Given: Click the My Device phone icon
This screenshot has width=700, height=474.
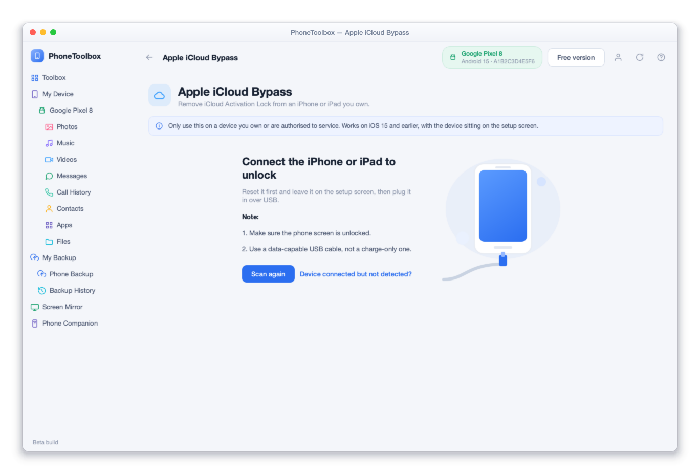Looking at the screenshot, I should pyautogui.click(x=35, y=94).
